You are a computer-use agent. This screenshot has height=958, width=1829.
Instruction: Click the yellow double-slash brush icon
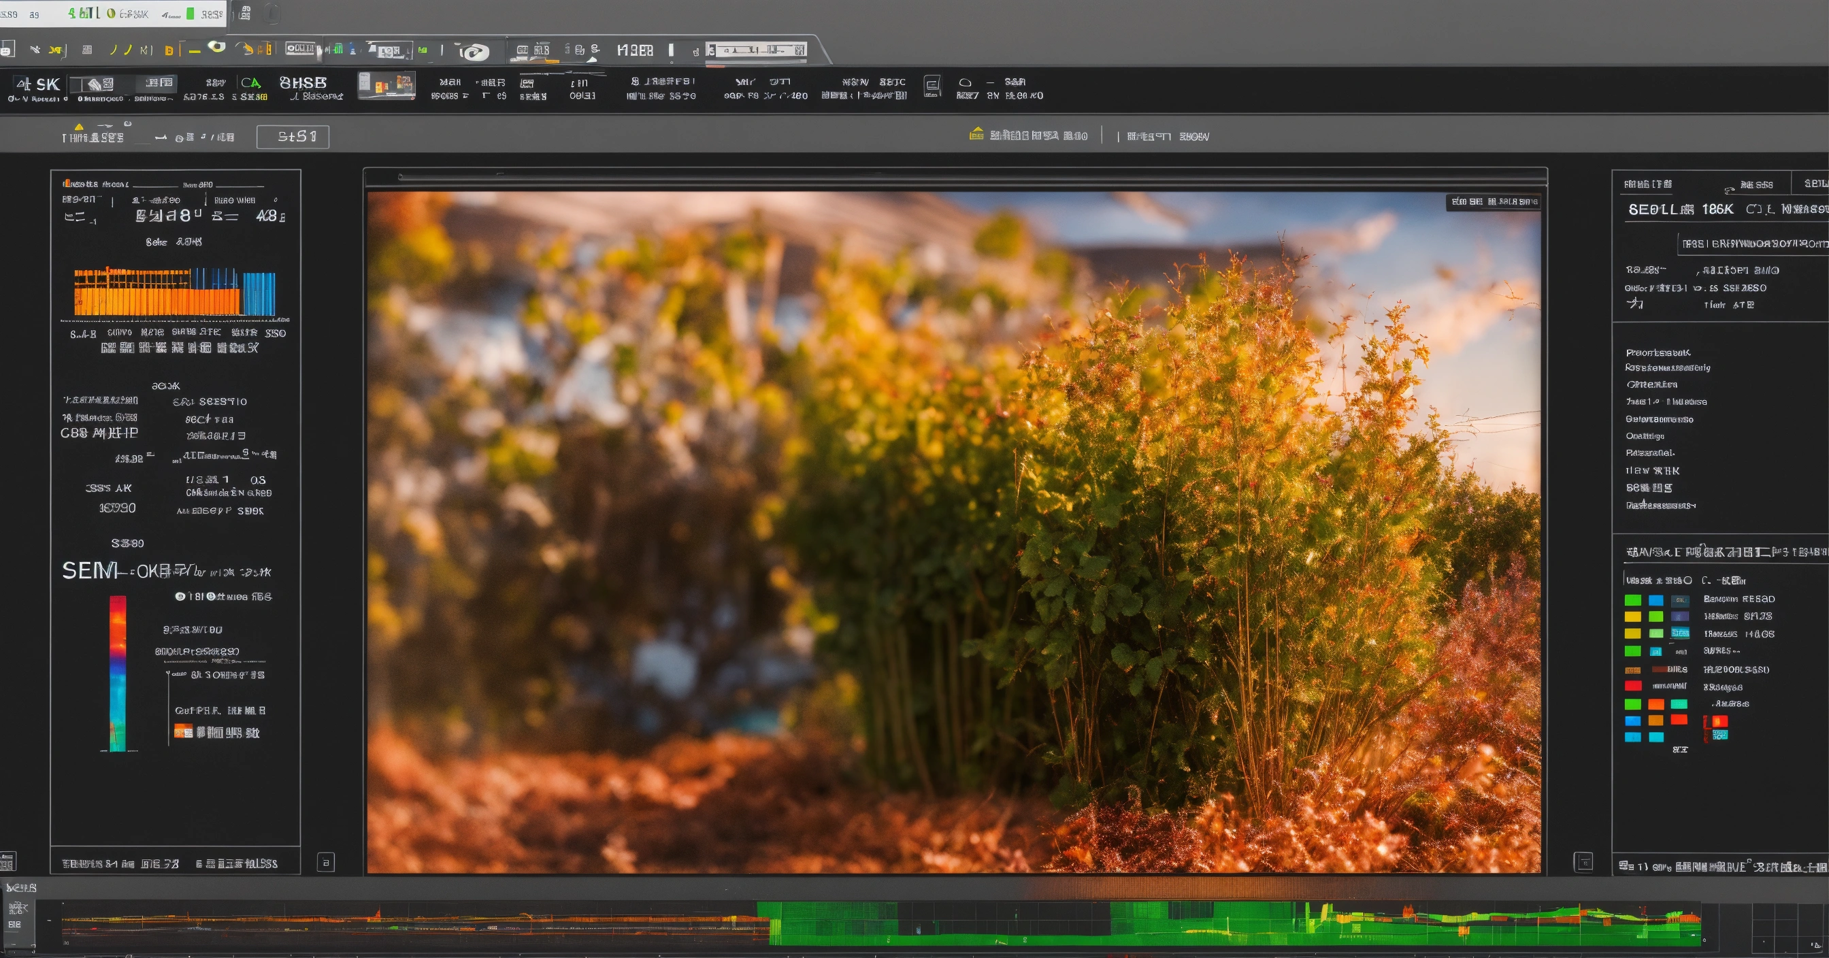(120, 50)
